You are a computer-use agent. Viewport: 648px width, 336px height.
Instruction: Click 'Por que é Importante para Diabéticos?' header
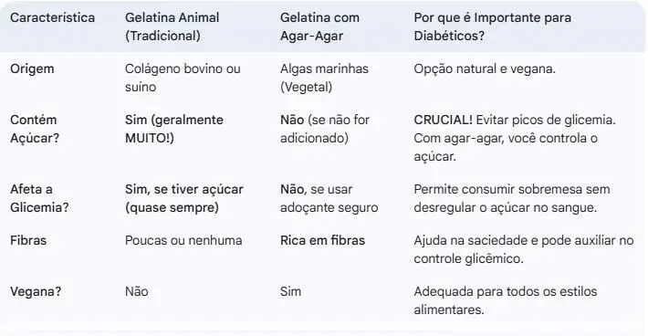coord(493,26)
